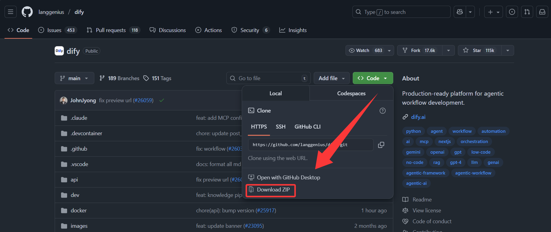Fork the dify repository

(420, 51)
